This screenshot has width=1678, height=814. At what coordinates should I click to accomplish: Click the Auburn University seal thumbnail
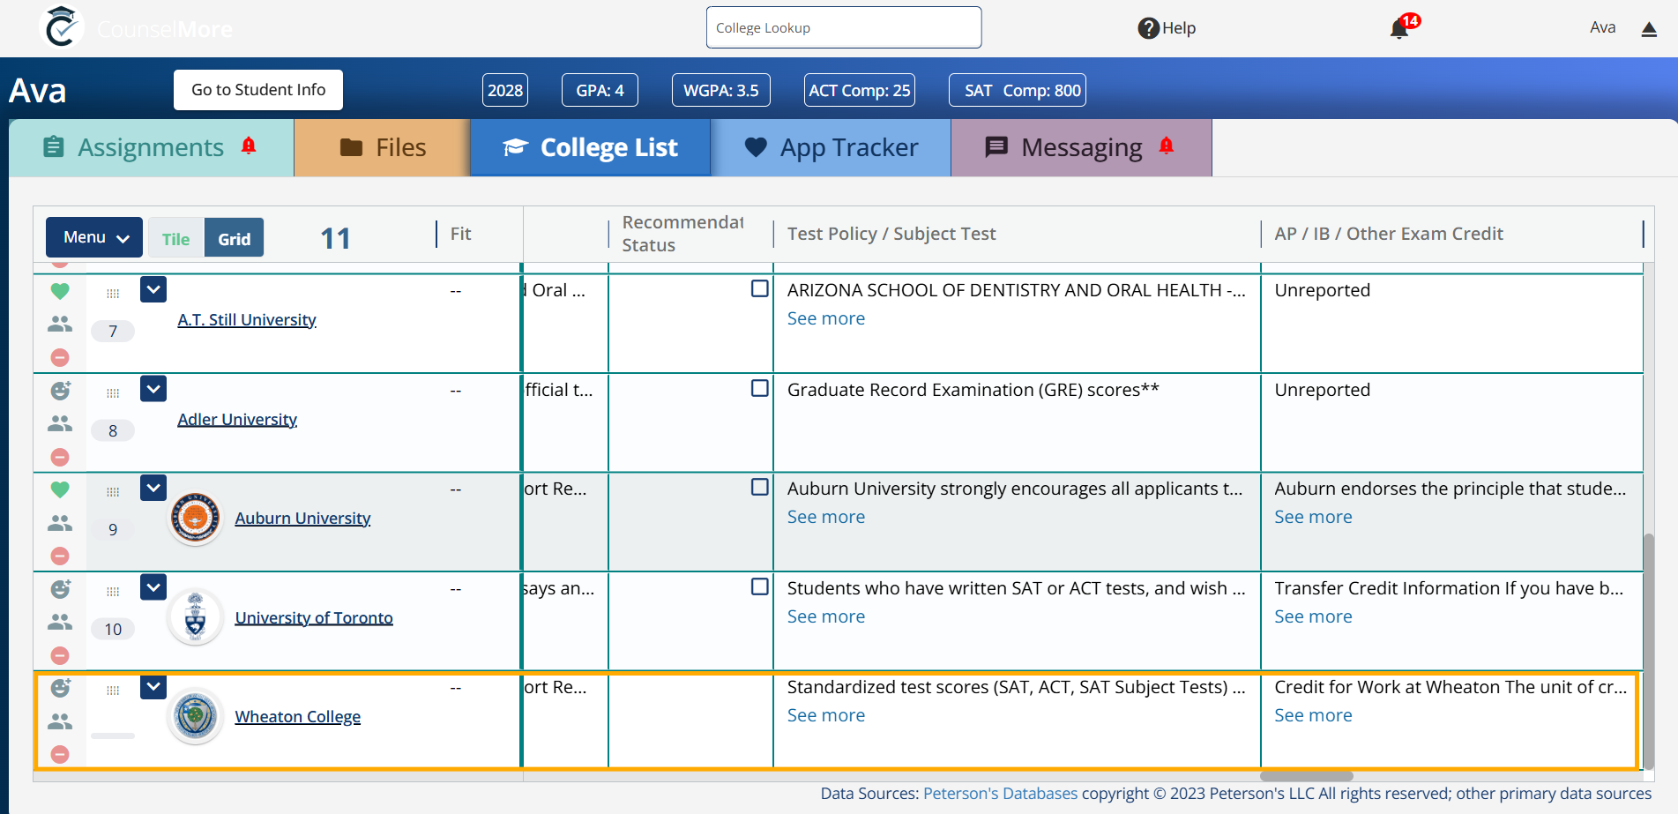(195, 518)
